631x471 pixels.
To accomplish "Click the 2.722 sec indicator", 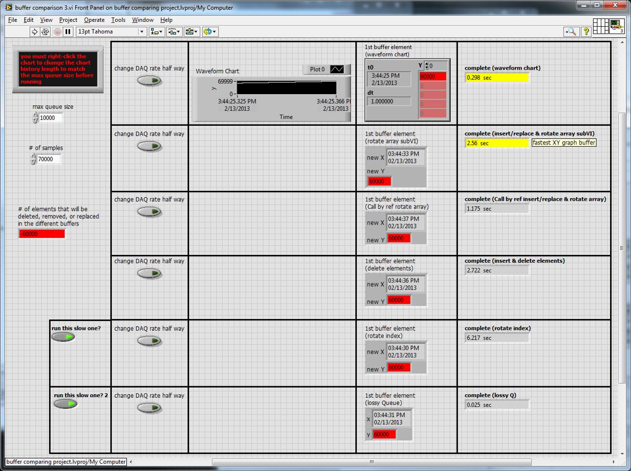I will coord(497,270).
